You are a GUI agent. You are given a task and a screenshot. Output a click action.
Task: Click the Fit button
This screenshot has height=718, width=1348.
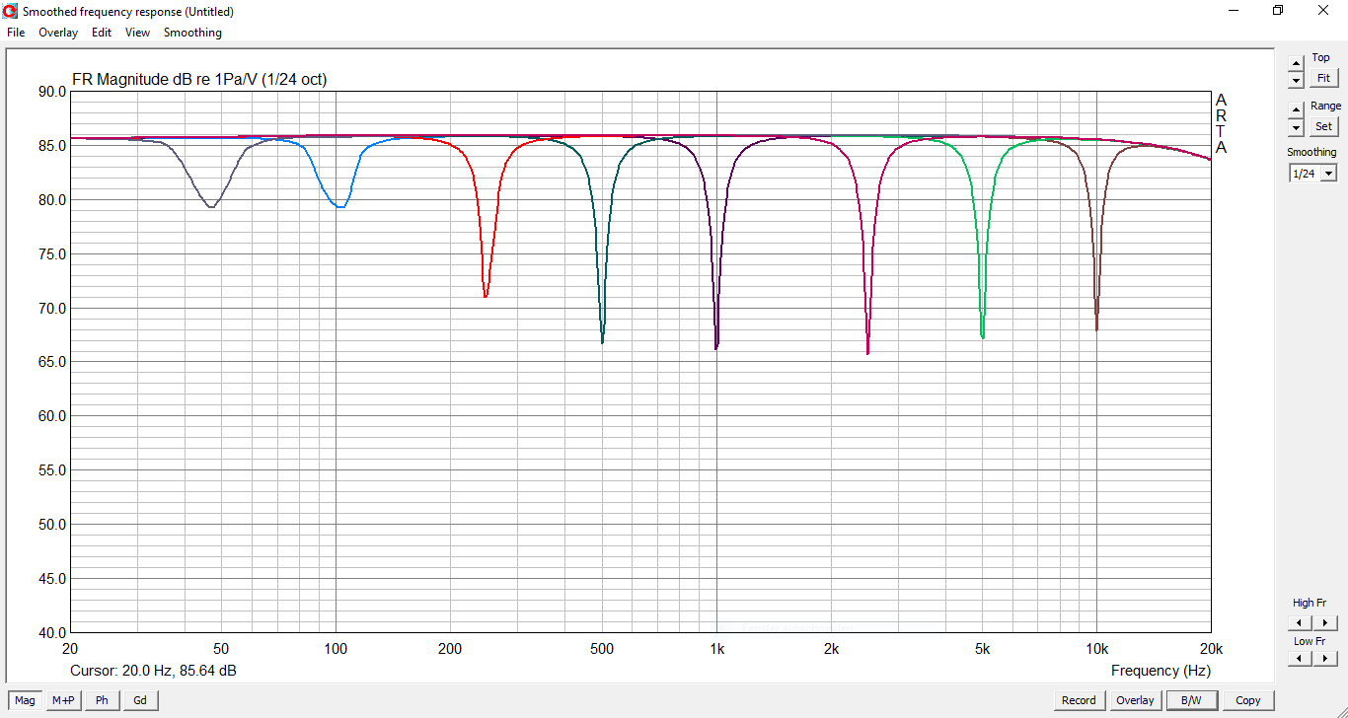(1323, 78)
